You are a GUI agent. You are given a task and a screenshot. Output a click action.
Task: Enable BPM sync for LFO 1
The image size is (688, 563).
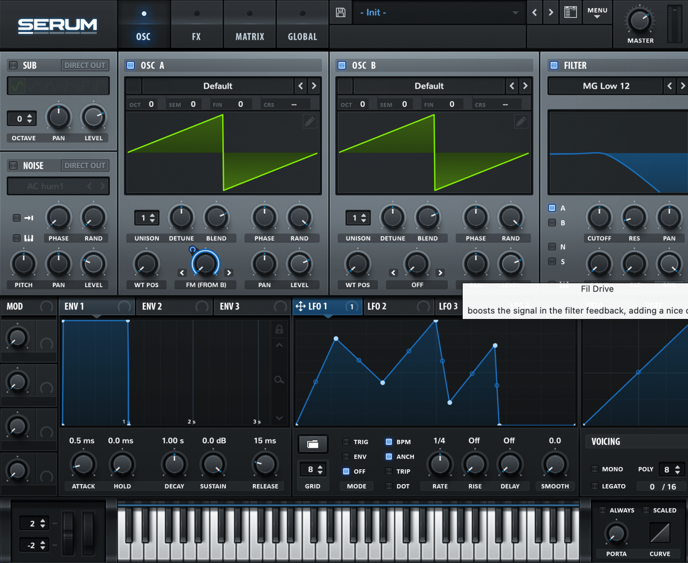pyautogui.click(x=388, y=442)
